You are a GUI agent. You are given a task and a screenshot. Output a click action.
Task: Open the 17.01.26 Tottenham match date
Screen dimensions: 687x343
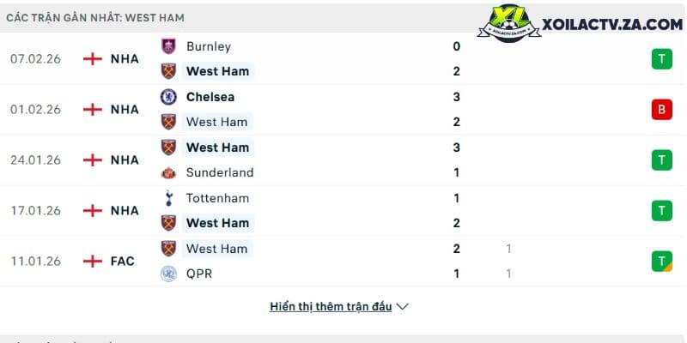[x=35, y=211]
